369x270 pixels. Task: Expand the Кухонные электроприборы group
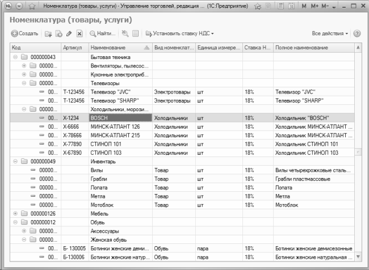[24, 74]
